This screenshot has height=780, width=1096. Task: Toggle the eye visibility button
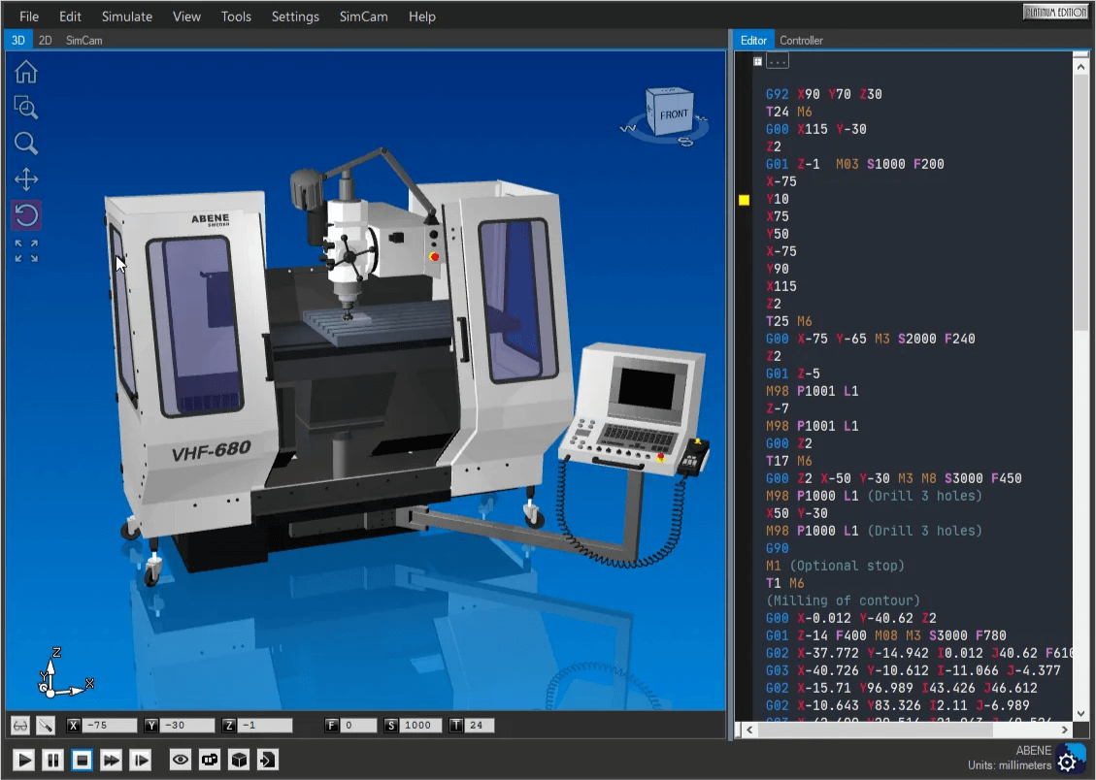click(181, 760)
